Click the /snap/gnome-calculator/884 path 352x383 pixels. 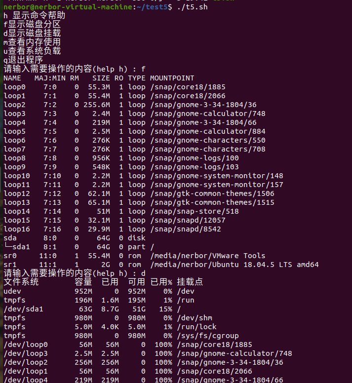(207, 131)
